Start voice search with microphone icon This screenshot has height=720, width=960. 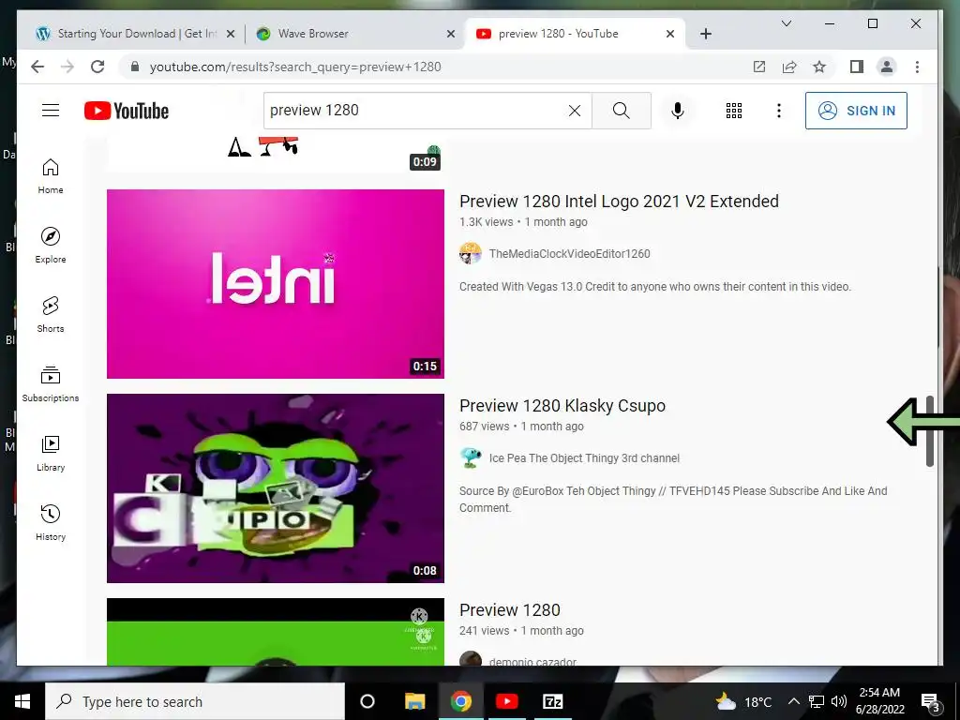click(x=677, y=111)
